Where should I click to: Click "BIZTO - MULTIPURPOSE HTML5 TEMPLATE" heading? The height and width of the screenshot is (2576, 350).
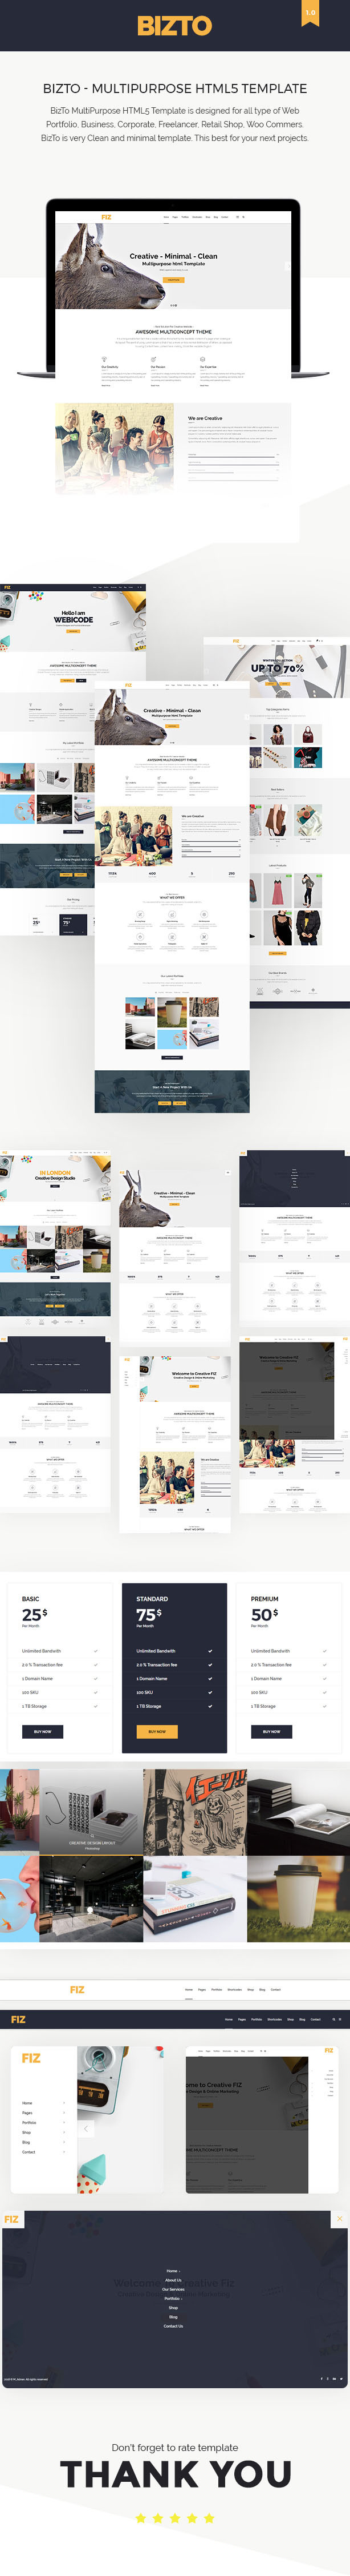175,88
